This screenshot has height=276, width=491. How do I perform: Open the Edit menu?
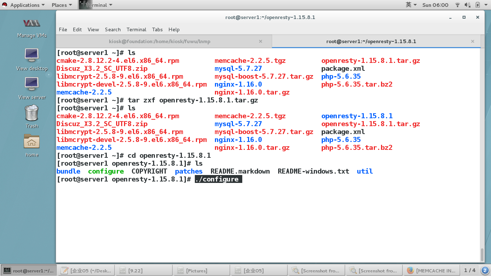[x=77, y=29]
